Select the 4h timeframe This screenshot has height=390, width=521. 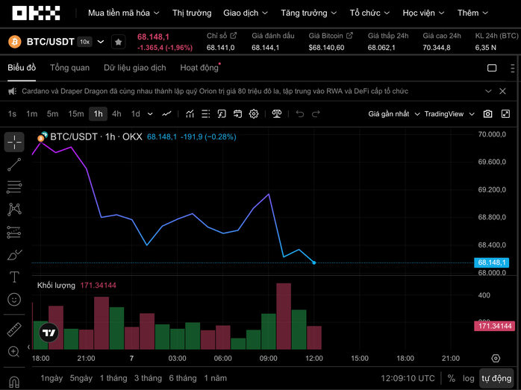click(x=116, y=114)
